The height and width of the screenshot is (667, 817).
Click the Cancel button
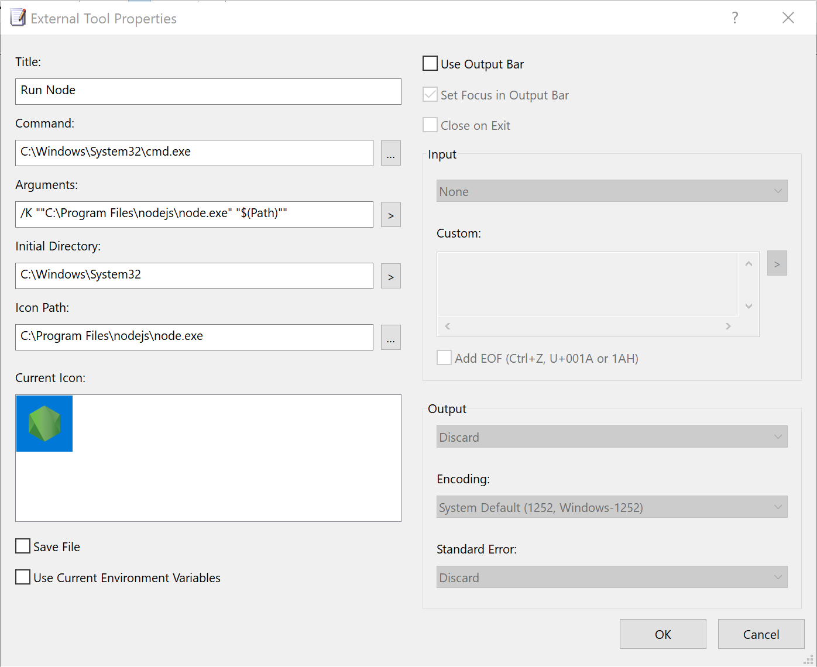click(761, 634)
